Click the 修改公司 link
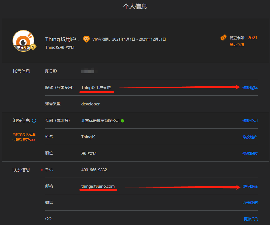Viewport: 270px width, 225px height. tap(250, 121)
